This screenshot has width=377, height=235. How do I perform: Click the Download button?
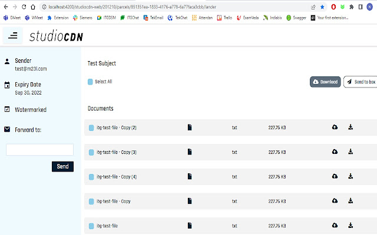click(x=325, y=82)
